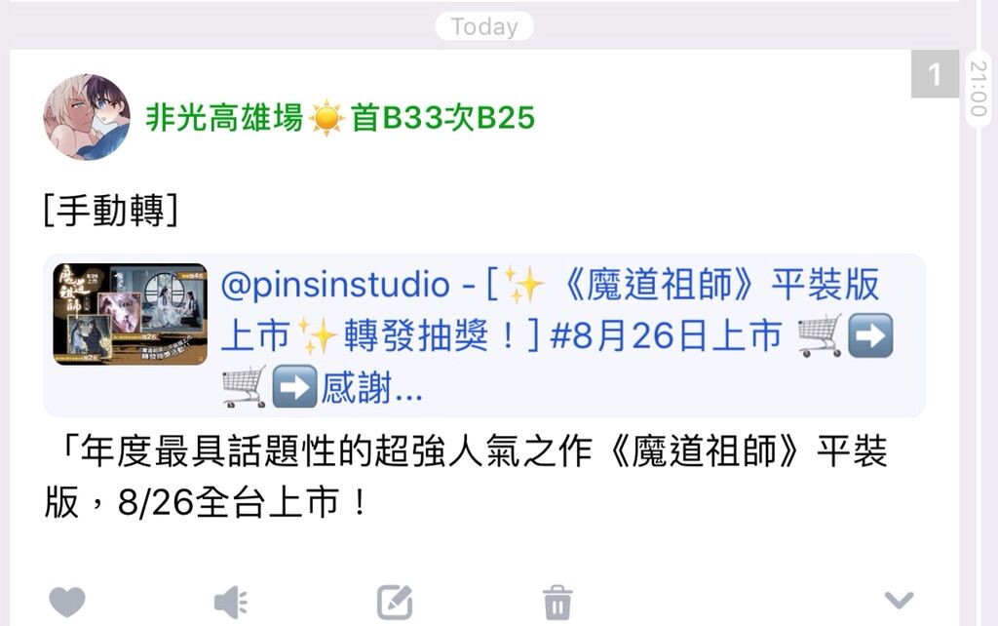Delete the plurk via the trash icon

pos(557,602)
